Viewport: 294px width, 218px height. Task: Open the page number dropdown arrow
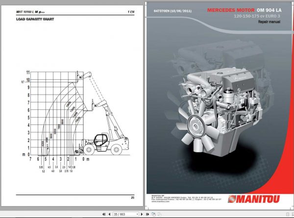137,214
